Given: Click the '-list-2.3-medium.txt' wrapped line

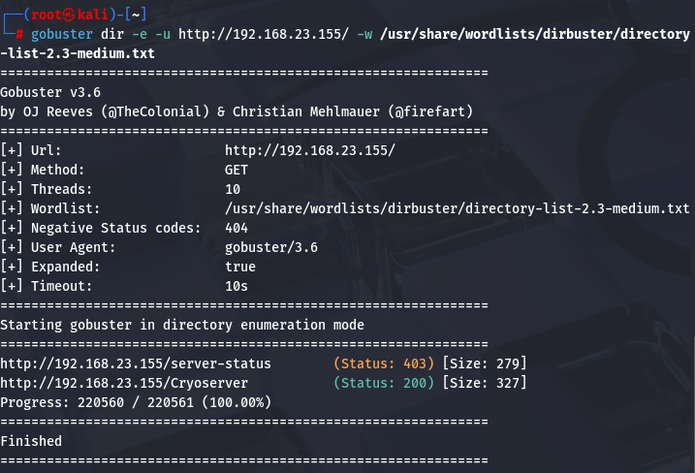Looking at the screenshot, I should tap(78, 53).
